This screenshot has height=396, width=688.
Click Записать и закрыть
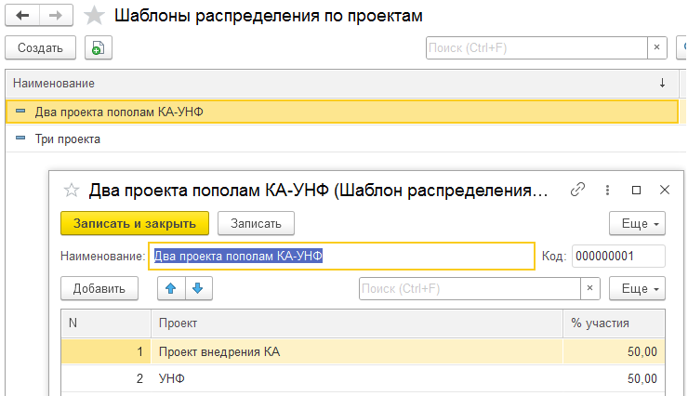[x=135, y=223]
